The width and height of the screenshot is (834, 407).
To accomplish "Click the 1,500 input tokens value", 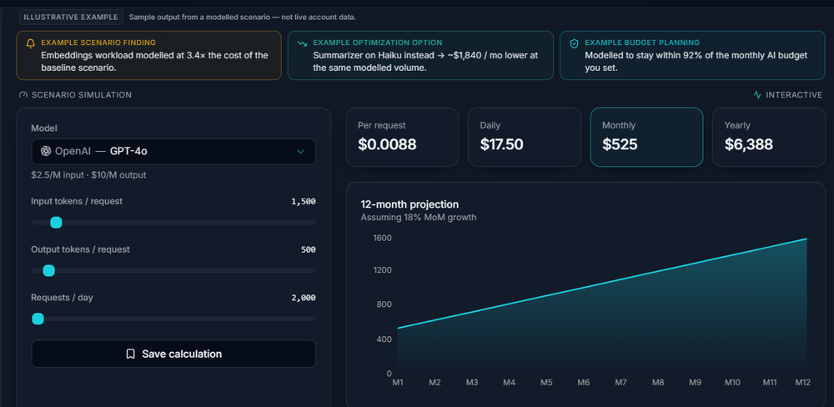I will [304, 202].
